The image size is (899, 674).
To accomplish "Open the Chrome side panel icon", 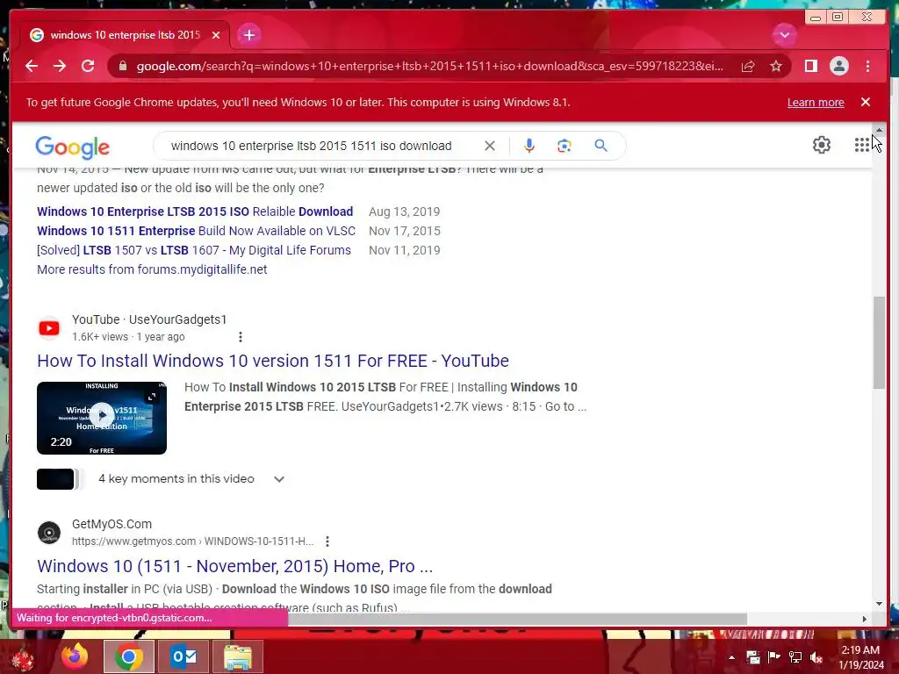I will tap(810, 66).
